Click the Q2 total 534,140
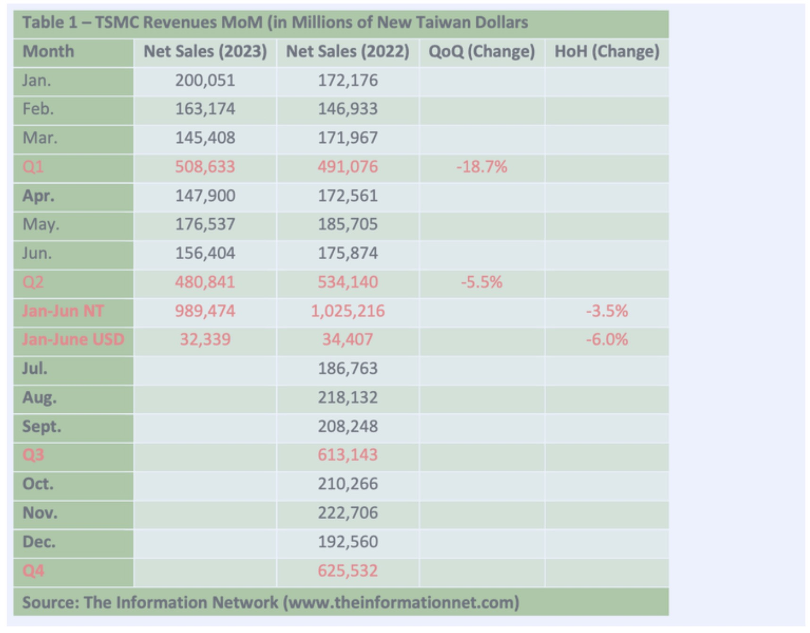The width and height of the screenshot is (810, 633). click(x=348, y=282)
